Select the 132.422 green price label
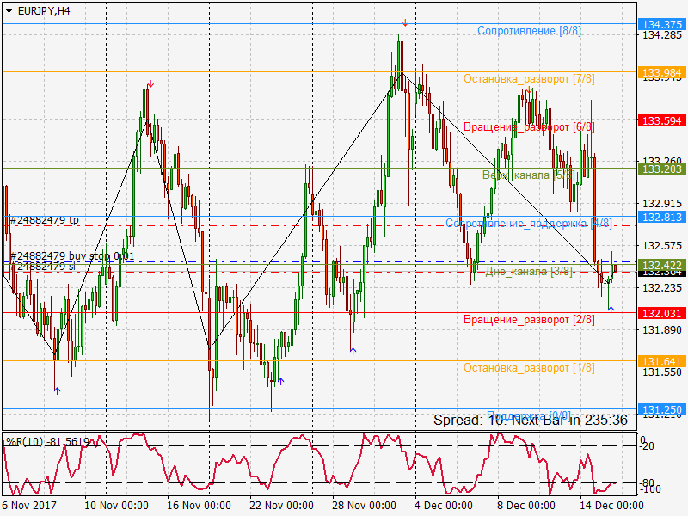The height and width of the screenshot is (516, 688). [662, 265]
